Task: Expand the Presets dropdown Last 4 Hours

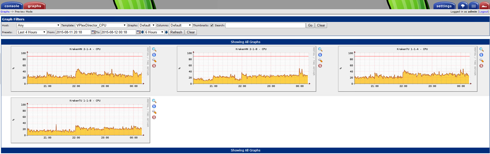Action: click(31, 32)
